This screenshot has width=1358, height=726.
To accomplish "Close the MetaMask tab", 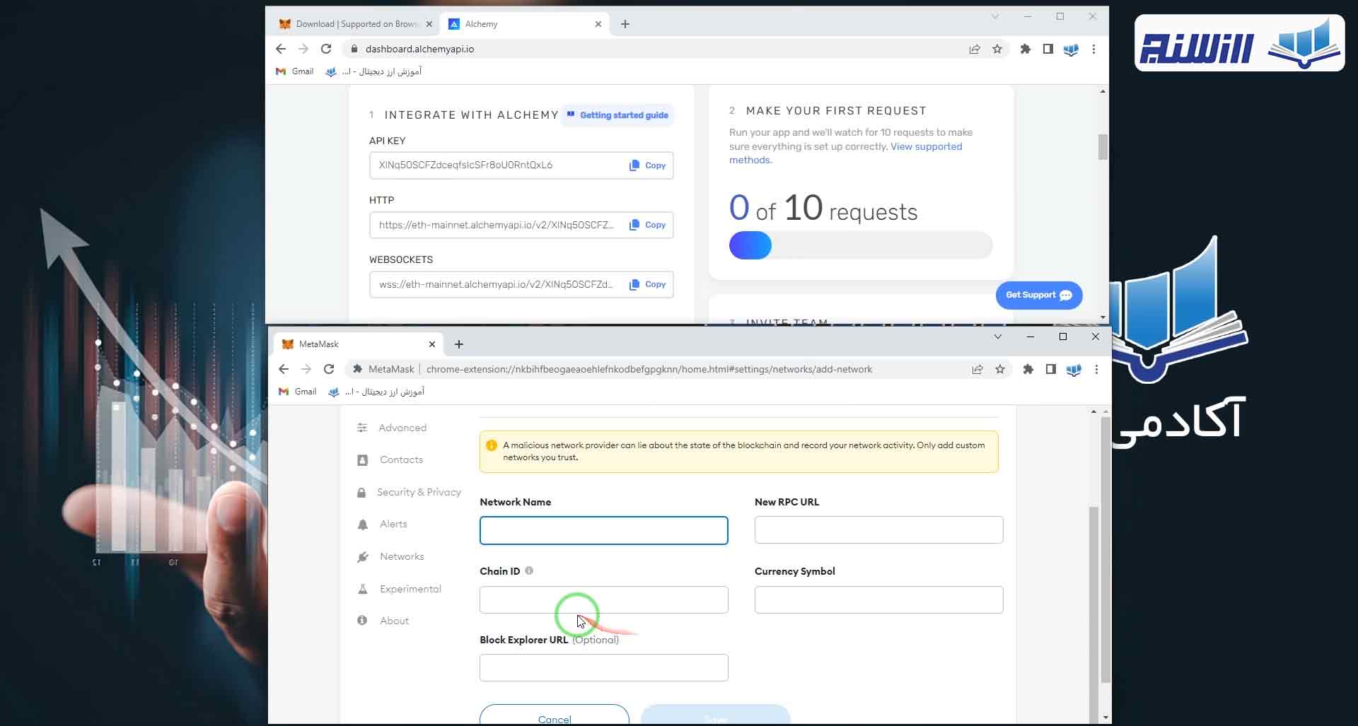I will coord(432,344).
